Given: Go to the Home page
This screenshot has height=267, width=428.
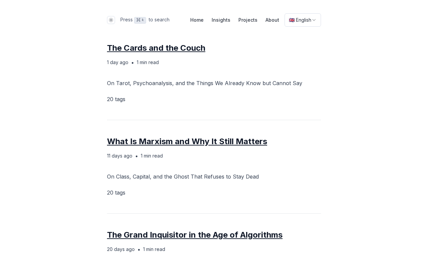Looking at the screenshot, I should coord(197,20).
